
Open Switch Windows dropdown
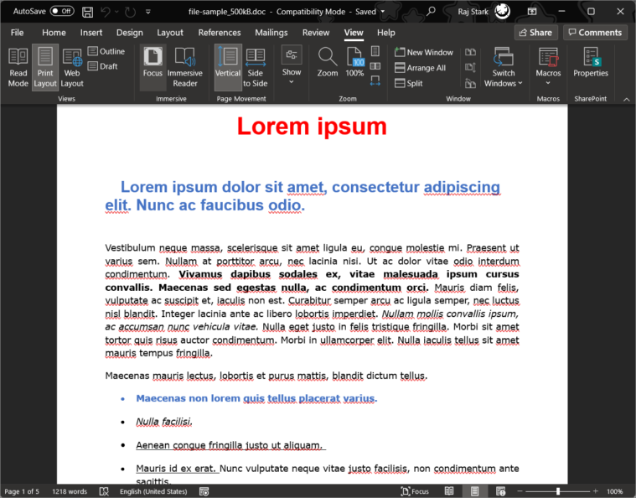[504, 67]
